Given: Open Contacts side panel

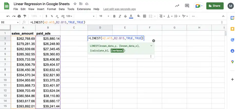Looking at the screenshot, I should [232, 51].
